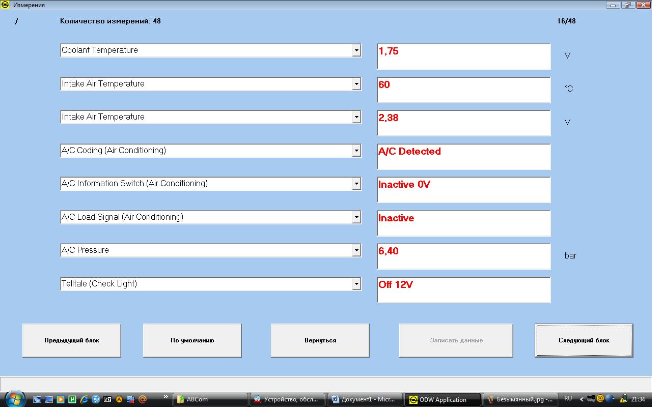The width and height of the screenshot is (663, 407).
Task: Open the A/C Load Signal dropdown list
Action: tap(356, 217)
